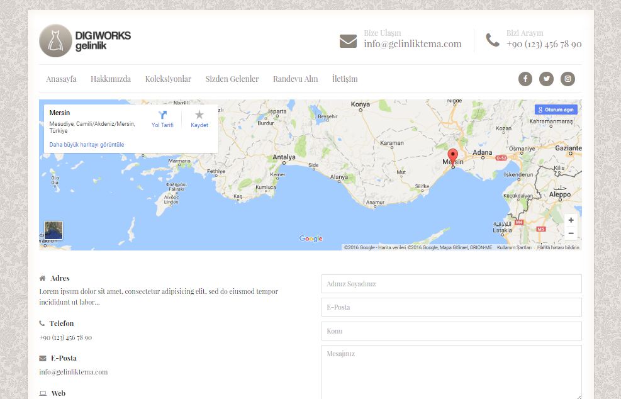
Task: Open the Twitter social icon
Action: point(546,79)
